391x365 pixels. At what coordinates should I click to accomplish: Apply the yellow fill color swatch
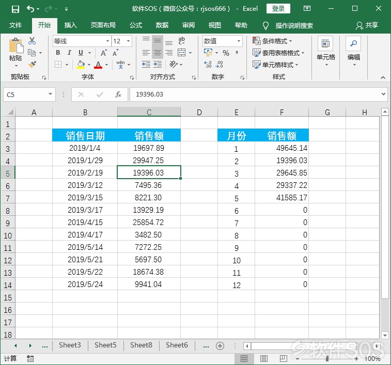click(81, 65)
